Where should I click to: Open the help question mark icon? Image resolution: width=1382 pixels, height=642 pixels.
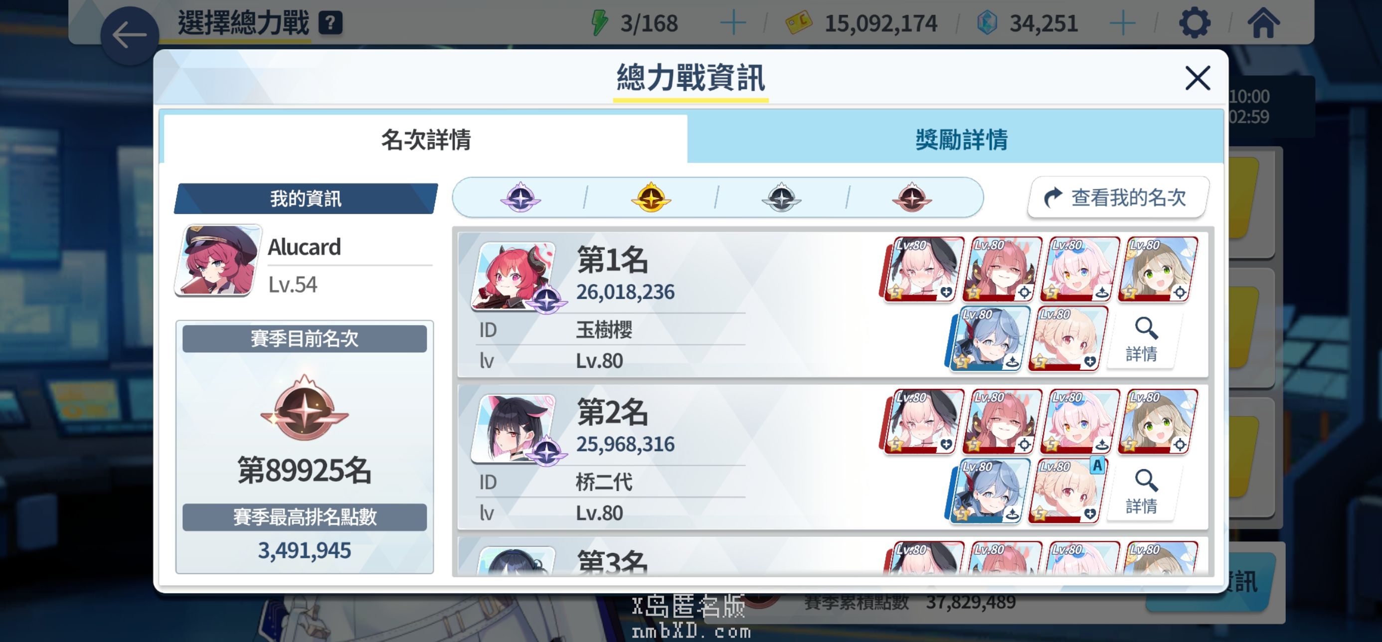331,23
